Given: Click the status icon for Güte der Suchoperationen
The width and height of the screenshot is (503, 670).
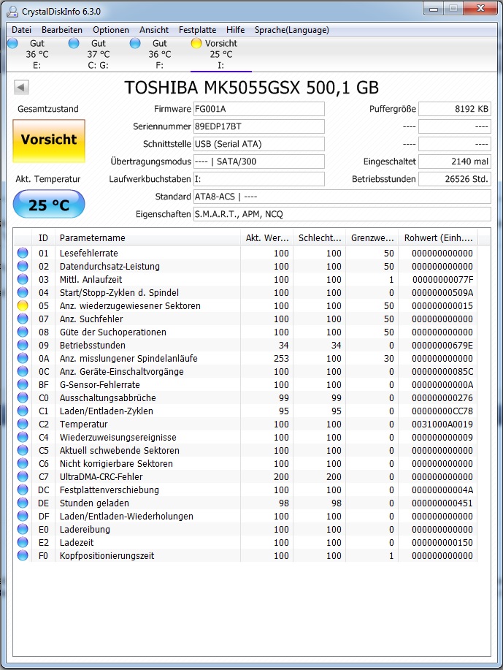Looking at the screenshot, I should click(23, 332).
